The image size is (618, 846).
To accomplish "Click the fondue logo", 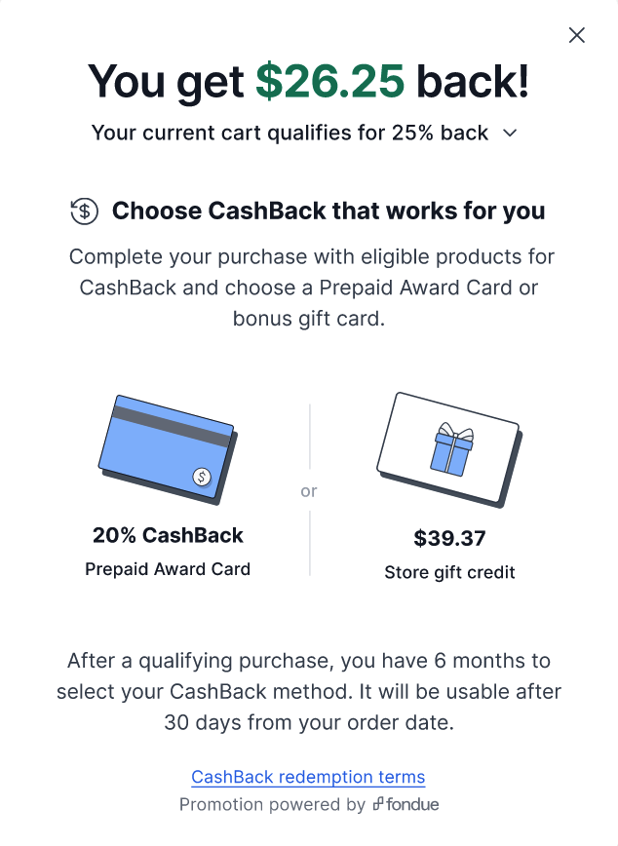I will coord(406,804).
